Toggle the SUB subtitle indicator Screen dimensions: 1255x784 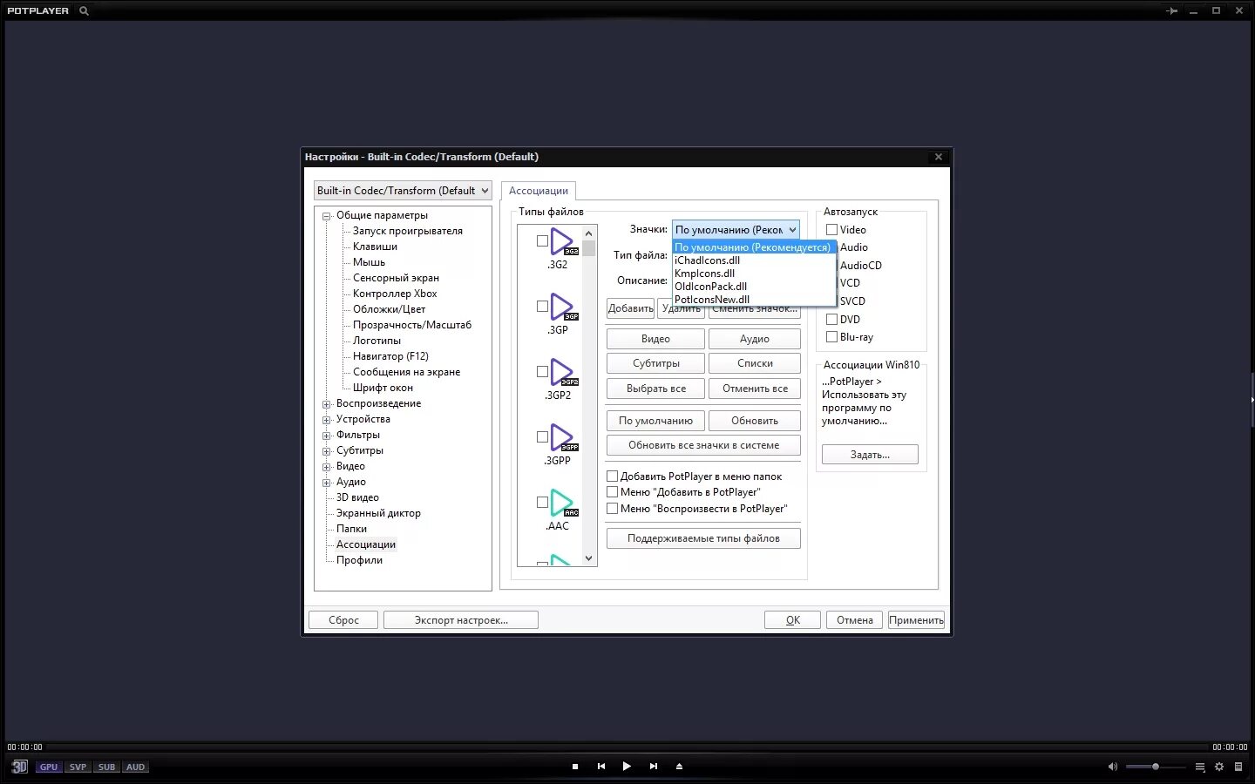pyautogui.click(x=106, y=767)
